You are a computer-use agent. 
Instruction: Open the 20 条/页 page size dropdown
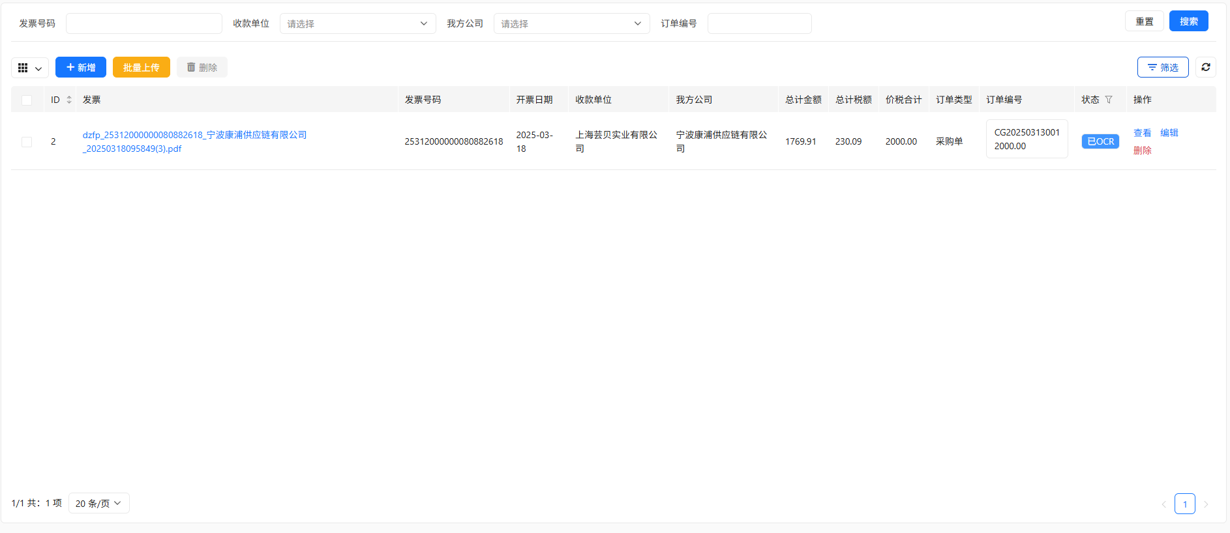(99, 503)
